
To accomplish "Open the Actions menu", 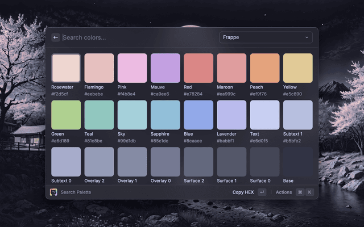I will pyautogui.click(x=283, y=192).
